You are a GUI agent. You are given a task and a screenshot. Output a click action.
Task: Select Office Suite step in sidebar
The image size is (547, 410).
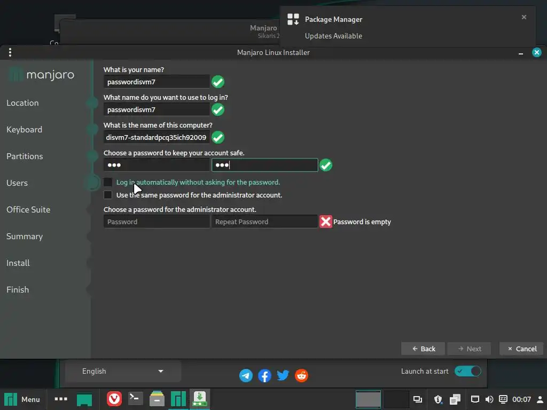point(28,209)
